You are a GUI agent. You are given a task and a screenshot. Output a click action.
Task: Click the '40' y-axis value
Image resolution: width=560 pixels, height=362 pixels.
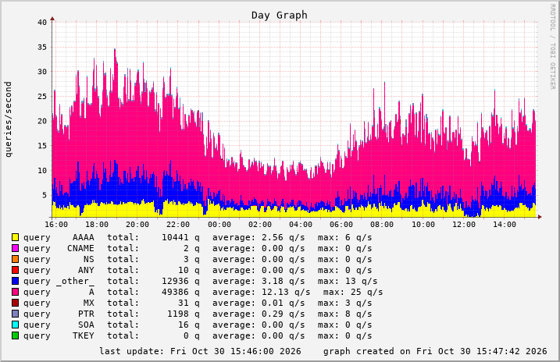(x=42, y=22)
